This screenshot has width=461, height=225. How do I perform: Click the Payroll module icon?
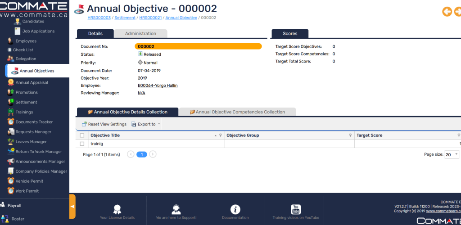(3, 205)
